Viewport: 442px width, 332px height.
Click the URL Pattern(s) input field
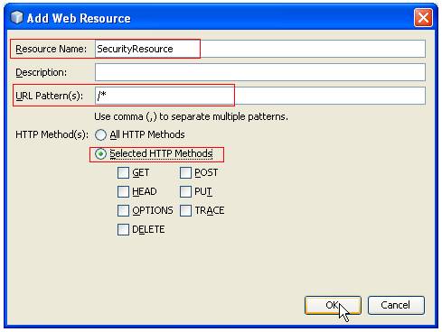260,96
